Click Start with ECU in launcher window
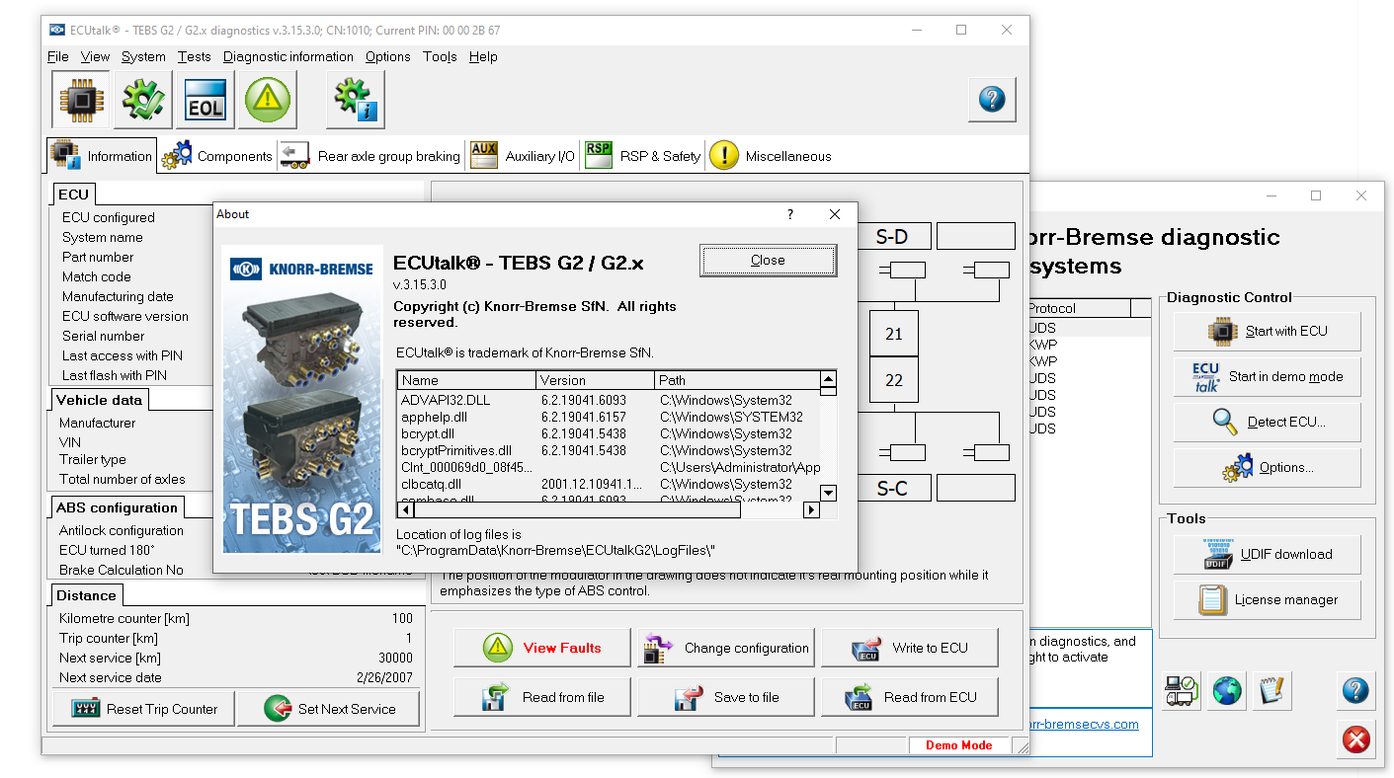Screen dimensions: 1394x778 tap(1267, 331)
